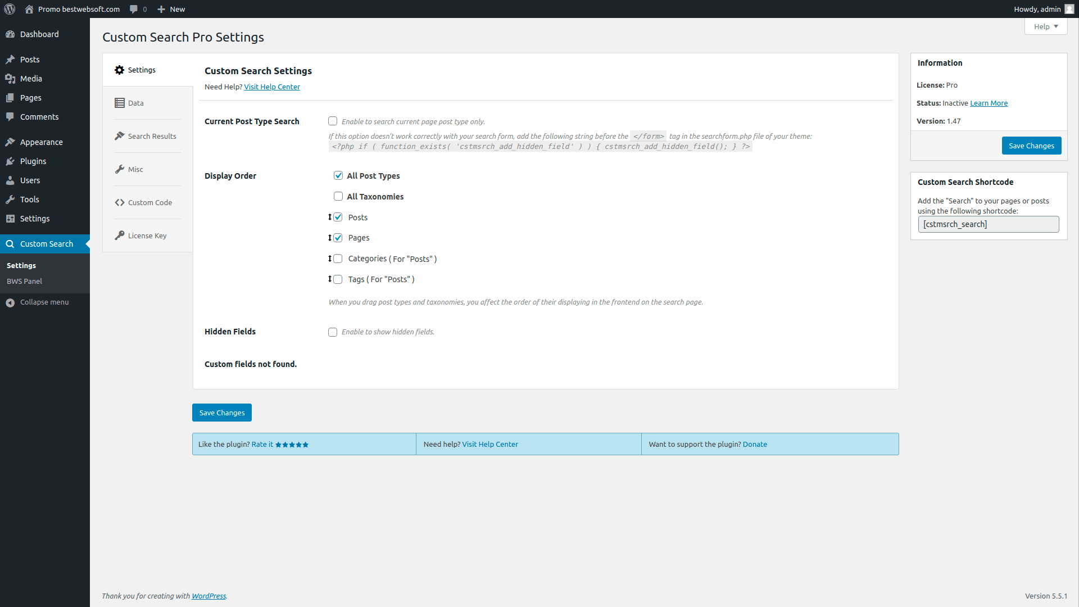Click the Collapse menu arrow icon
The image size is (1079, 607).
[x=10, y=302]
